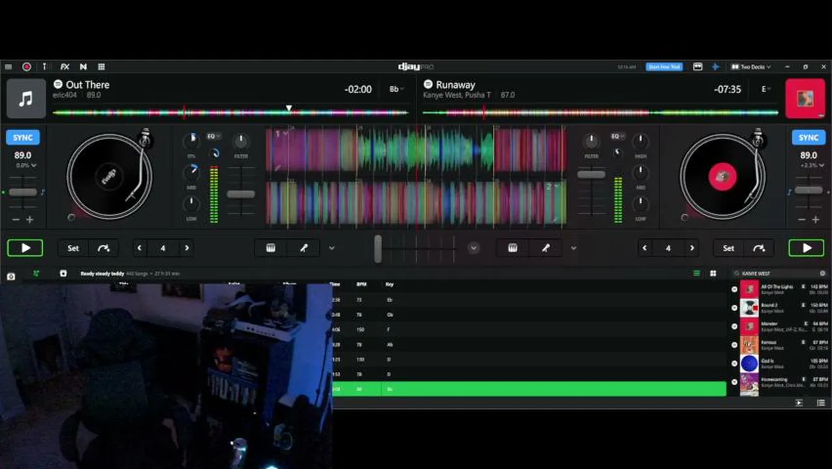Click the KANYE WEST search field
Image resolution: width=832 pixels, height=469 pixels.
click(778, 274)
